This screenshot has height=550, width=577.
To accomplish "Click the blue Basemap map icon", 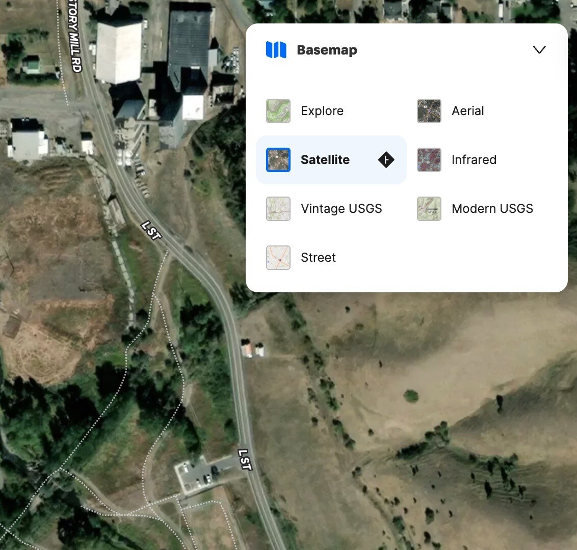I will click(275, 49).
